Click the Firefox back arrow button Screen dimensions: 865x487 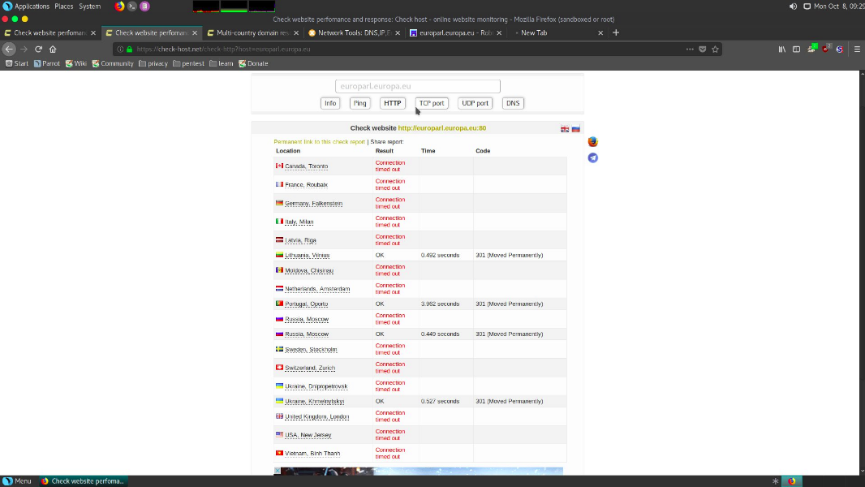(x=9, y=49)
